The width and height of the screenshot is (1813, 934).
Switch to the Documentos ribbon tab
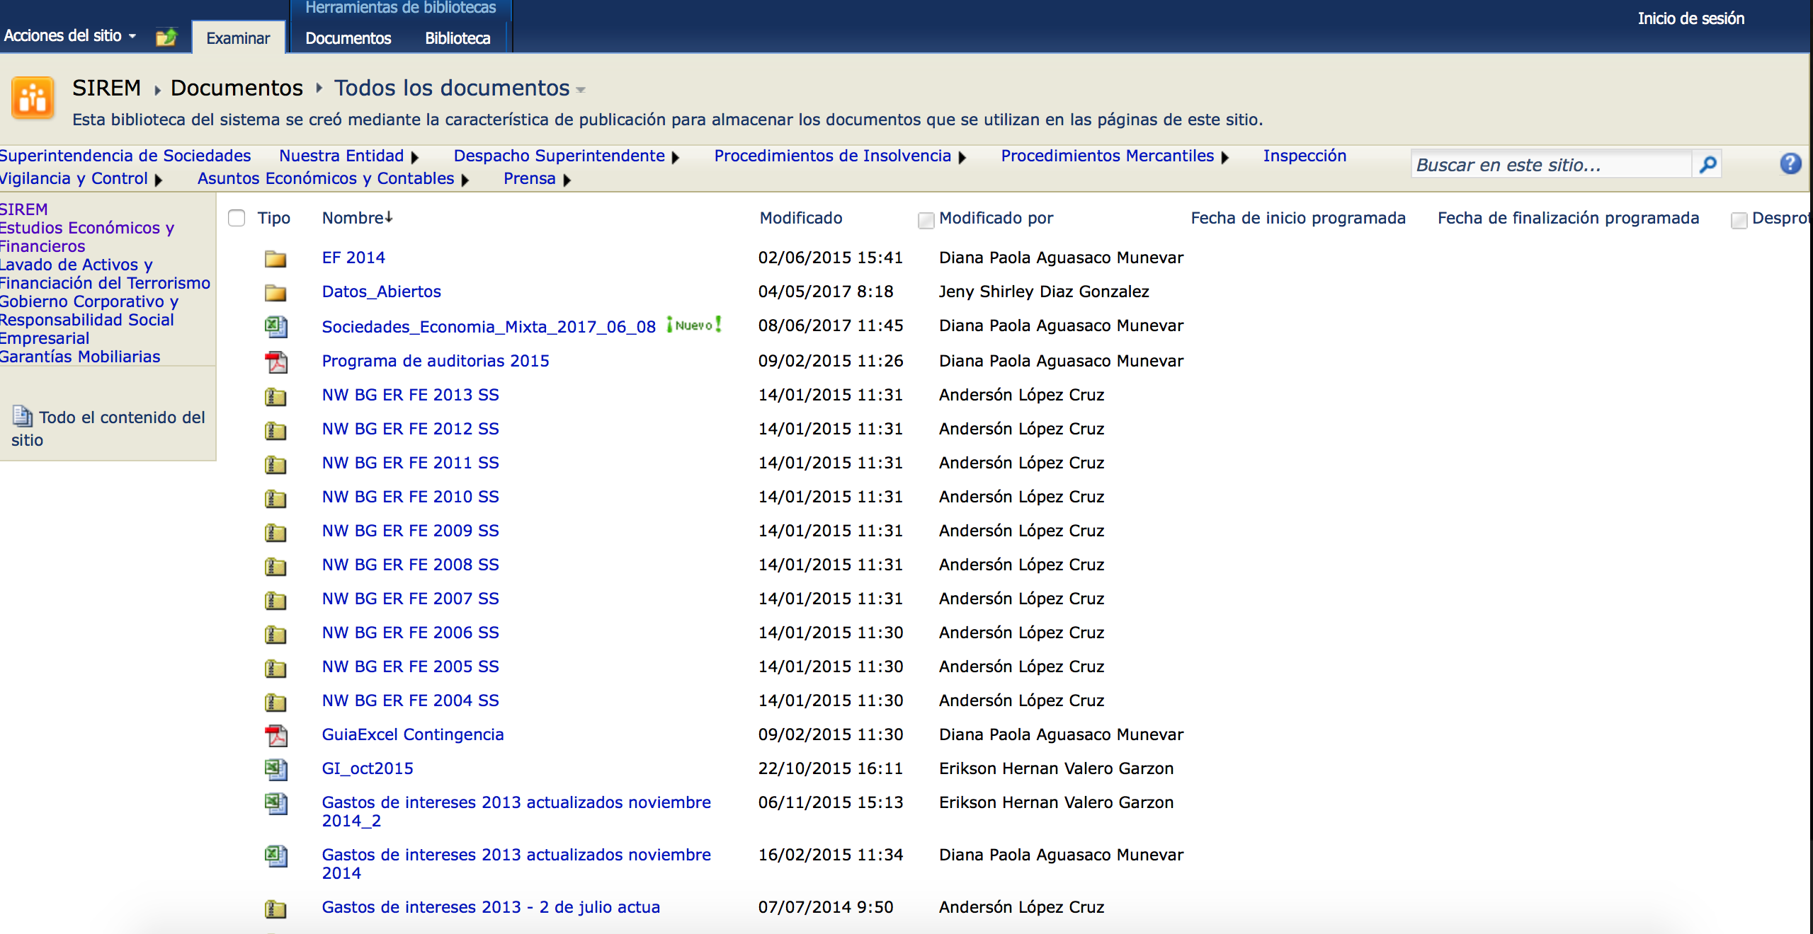pyautogui.click(x=348, y=38)
